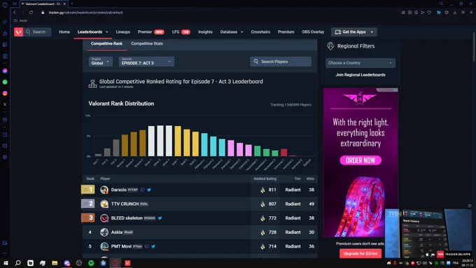476x268 pixels.
Task: Open the Premium nav link
Action: tap(286, 32)
